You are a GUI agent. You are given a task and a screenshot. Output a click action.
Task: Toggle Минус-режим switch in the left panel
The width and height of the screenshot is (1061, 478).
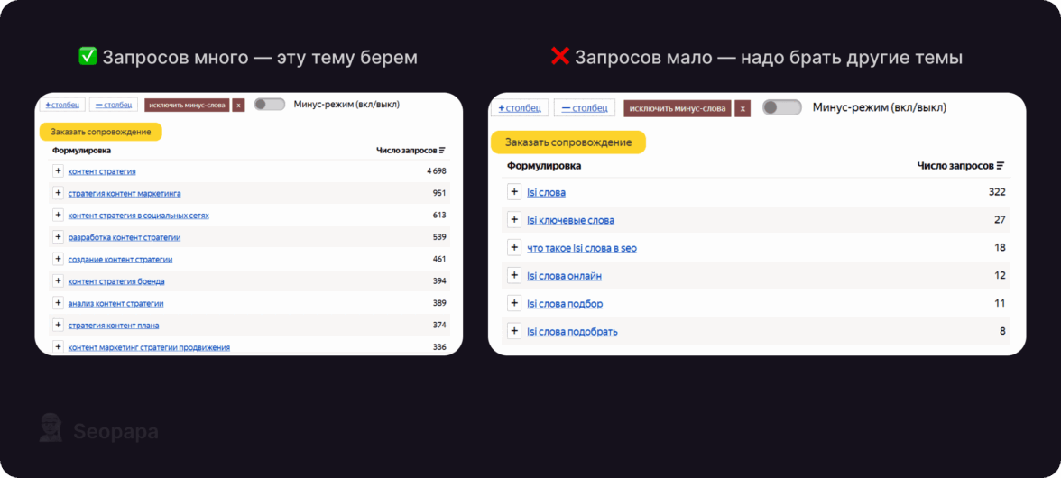(x=269, y=105)
